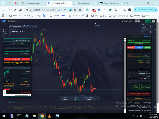Viewport: 159px width, 119px height.
Task: Toggle fullscreen icon in the bottom right corner
Action: [155, 107]
